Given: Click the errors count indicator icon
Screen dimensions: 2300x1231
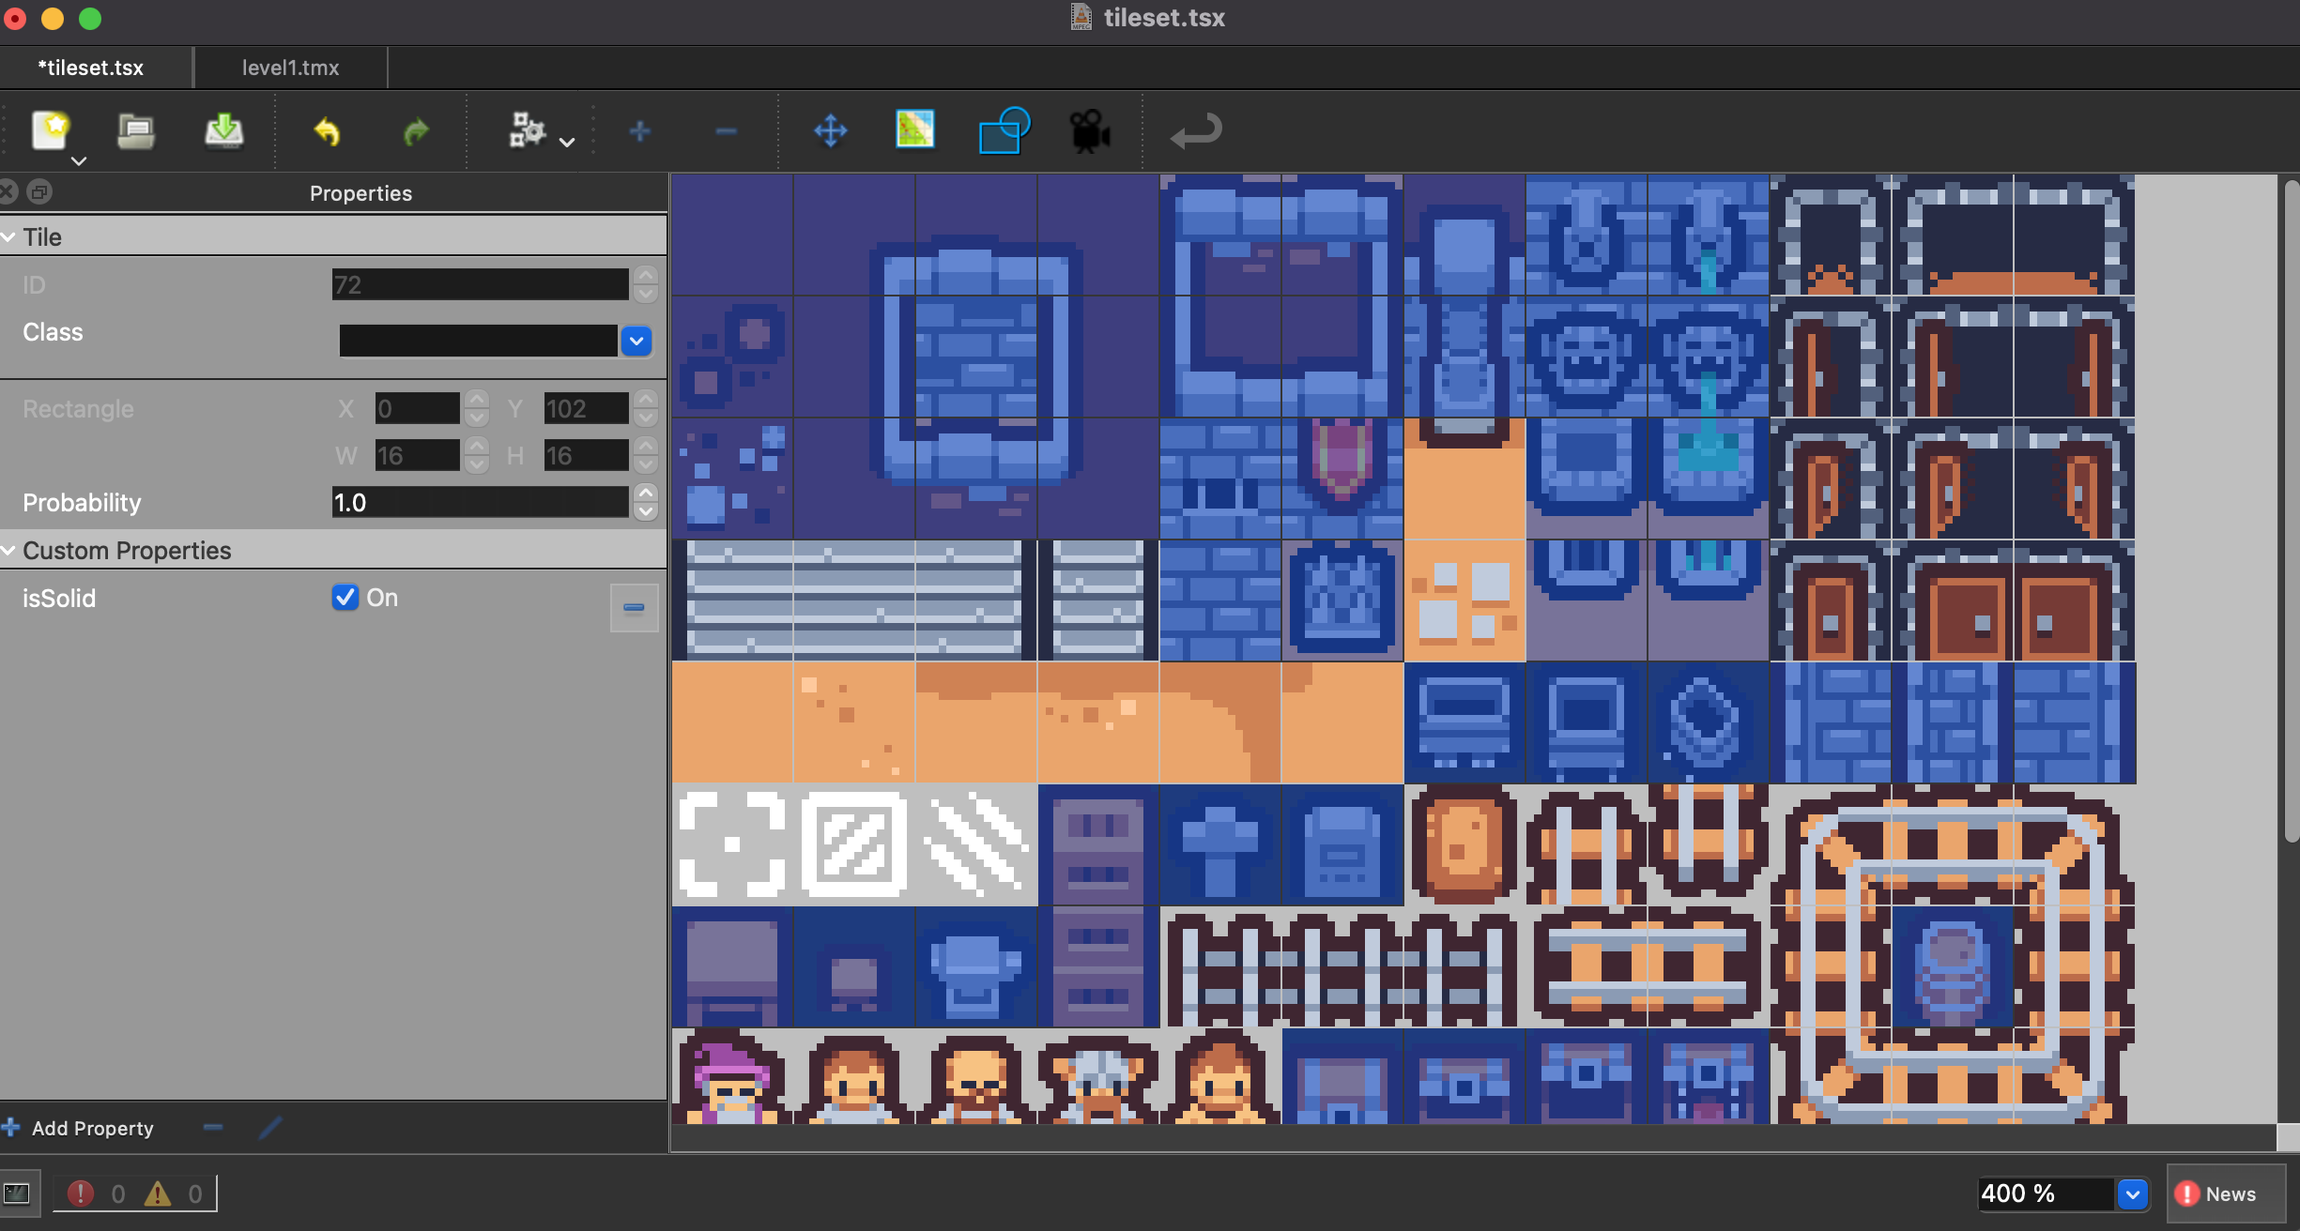Looking at the screenshot, I should point(81,1193).
